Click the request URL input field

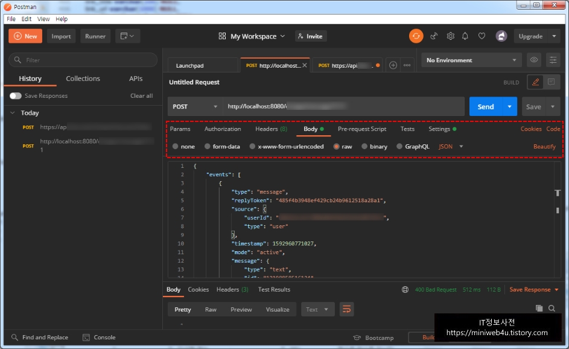click(x=343, y=106)
